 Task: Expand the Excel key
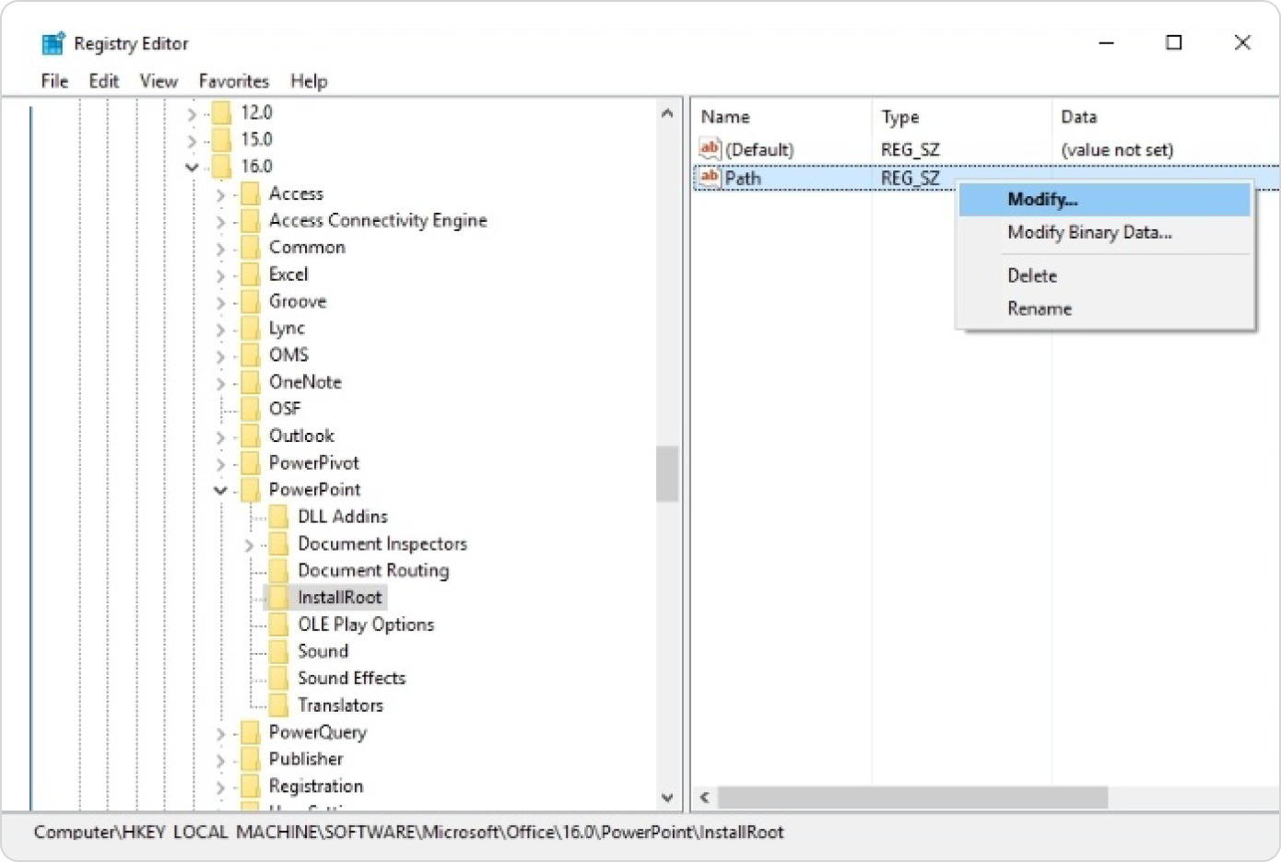click(220, 274)
